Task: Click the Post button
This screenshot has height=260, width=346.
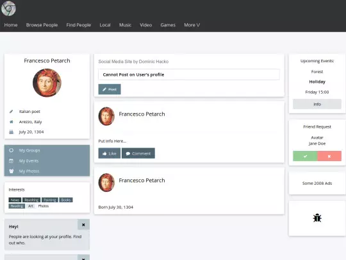Action: (x=110, y=89)
